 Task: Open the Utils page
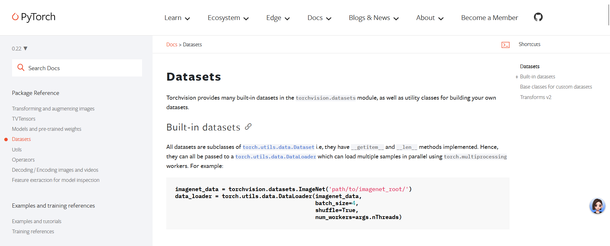coord(17,150)
